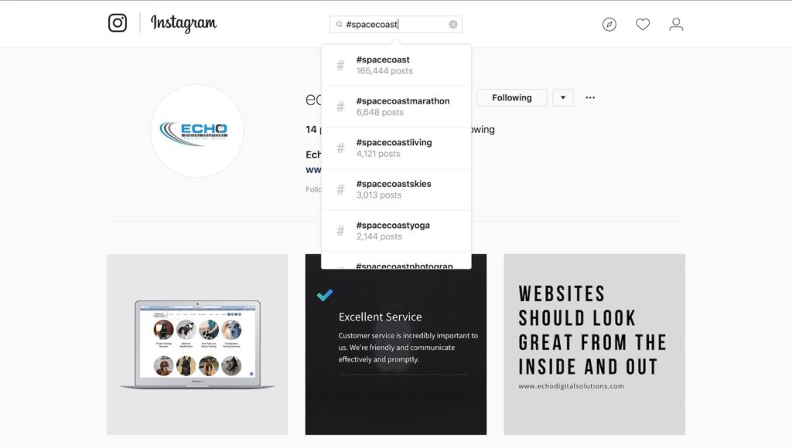792x448 pixels.
Task: Open activity feed heart icon
Action: tap(643, 24)
